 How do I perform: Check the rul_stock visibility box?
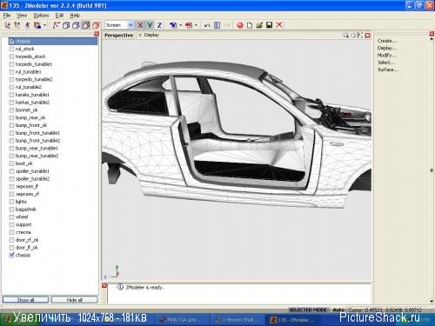tap(11, 49)
